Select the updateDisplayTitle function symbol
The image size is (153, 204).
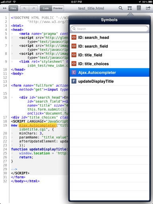pyautogui.click(x=109, y=81)
